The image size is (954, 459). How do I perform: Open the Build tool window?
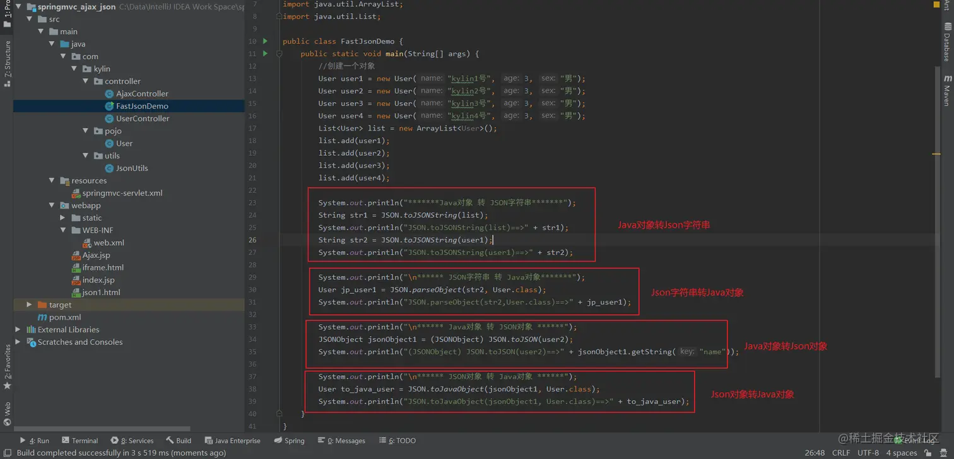coord(179,441)
